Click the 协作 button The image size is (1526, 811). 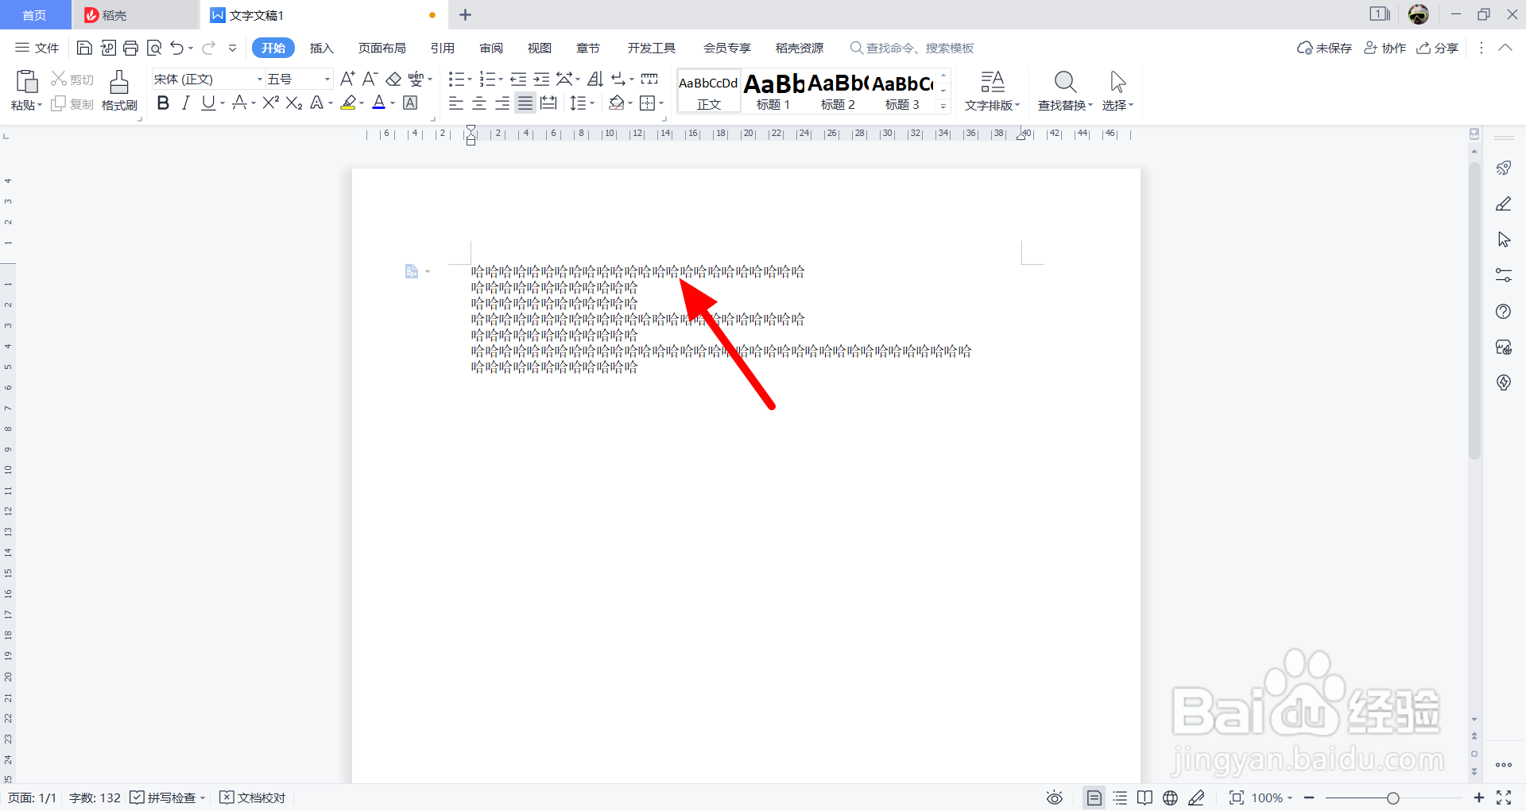click(1385, 48)
